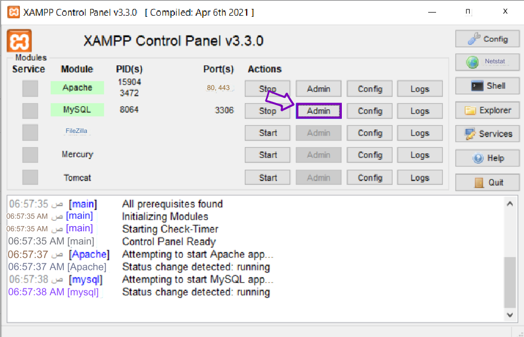The image size is (524, 337).
Task: Click log line 'Control Panel Ready'
Action: point(169,241)
